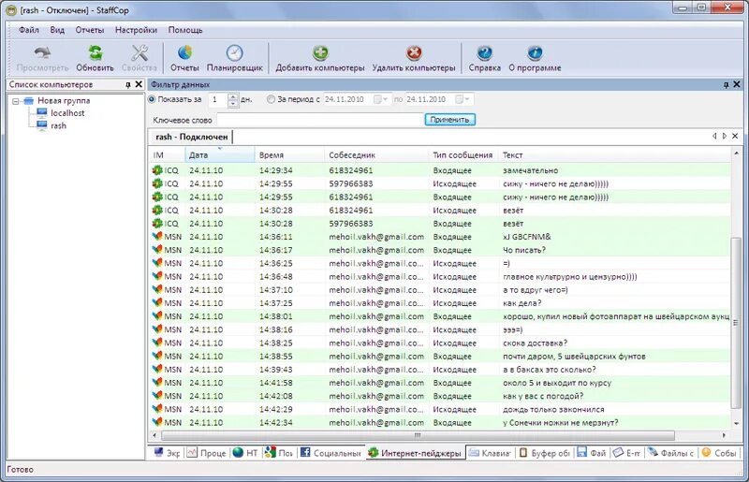Sort by the Дата column header

pos(220,155)
